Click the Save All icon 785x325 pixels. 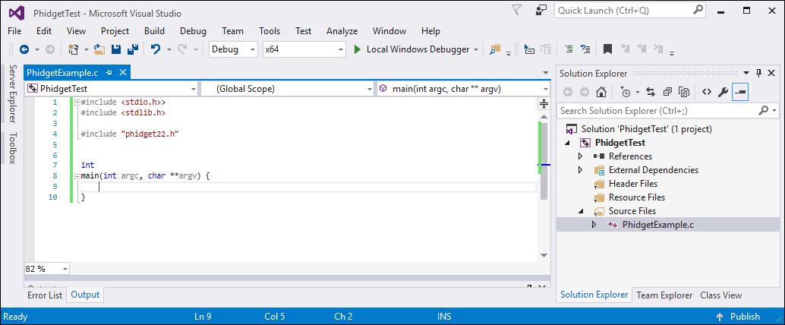point(133,49)
